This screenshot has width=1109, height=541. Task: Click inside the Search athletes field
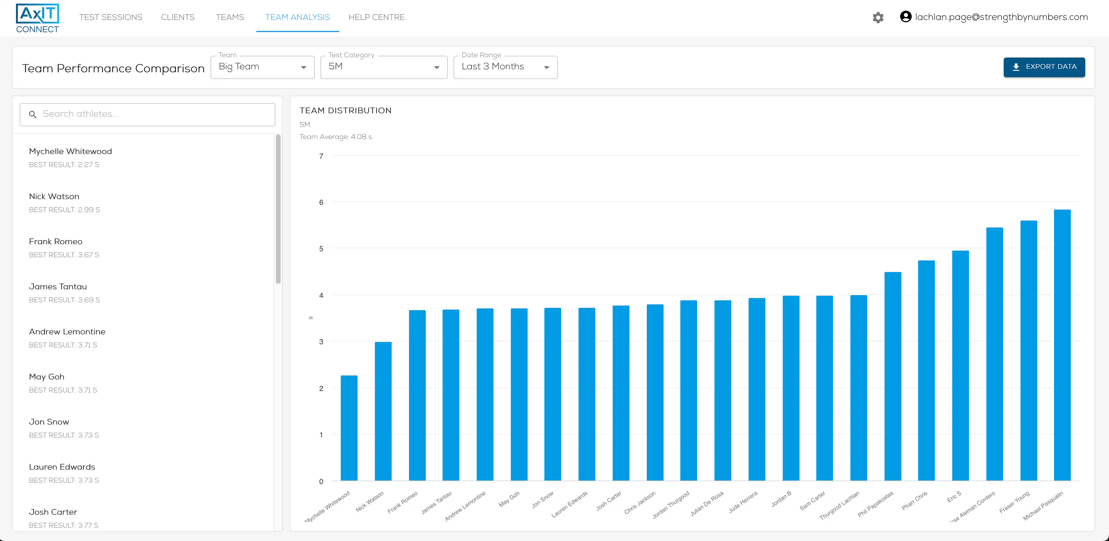[146, 114]
